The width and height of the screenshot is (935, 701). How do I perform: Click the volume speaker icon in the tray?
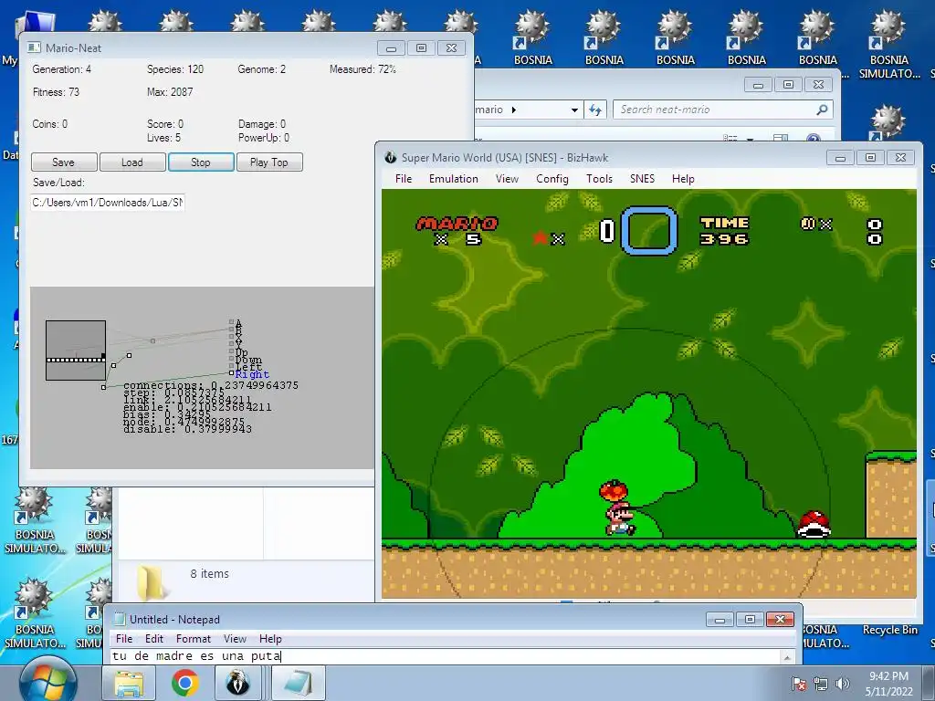pos(843,684)
